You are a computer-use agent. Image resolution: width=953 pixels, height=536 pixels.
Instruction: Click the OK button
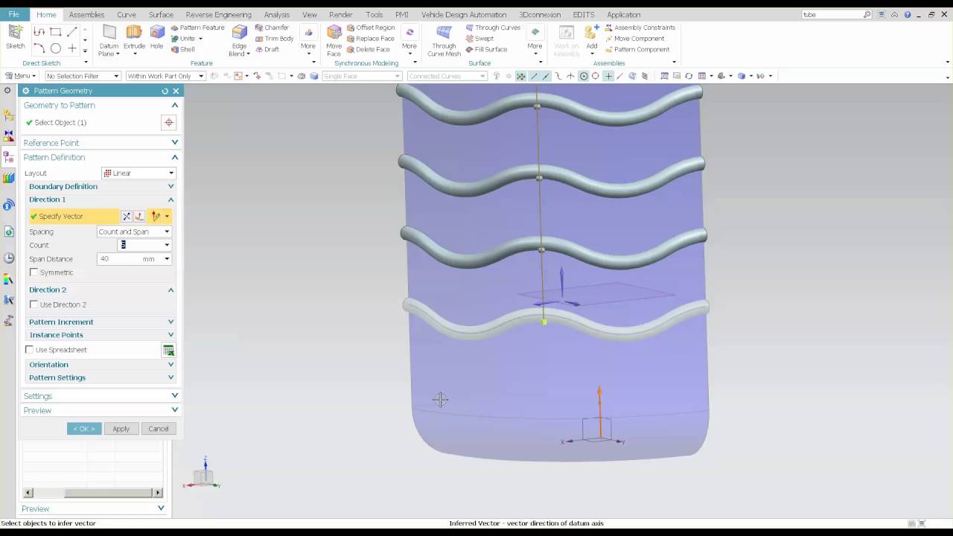tap(84, 429)
